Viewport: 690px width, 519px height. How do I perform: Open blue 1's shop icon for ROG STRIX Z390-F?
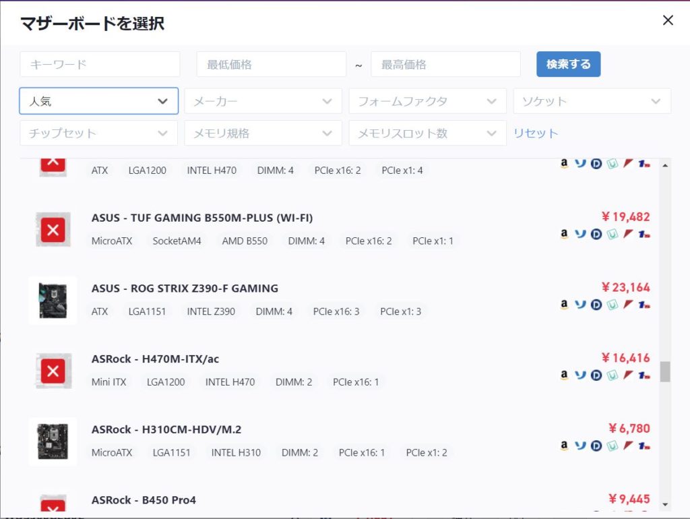[x=644, y=305]
